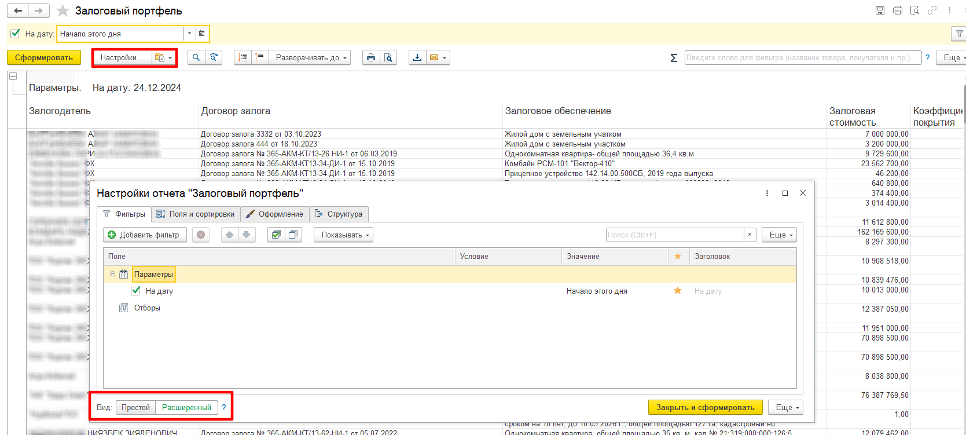Select the Параметры row in filters
Image resolution: width=966 pixels, height=435 pixels.
click(x=450, y=274)
